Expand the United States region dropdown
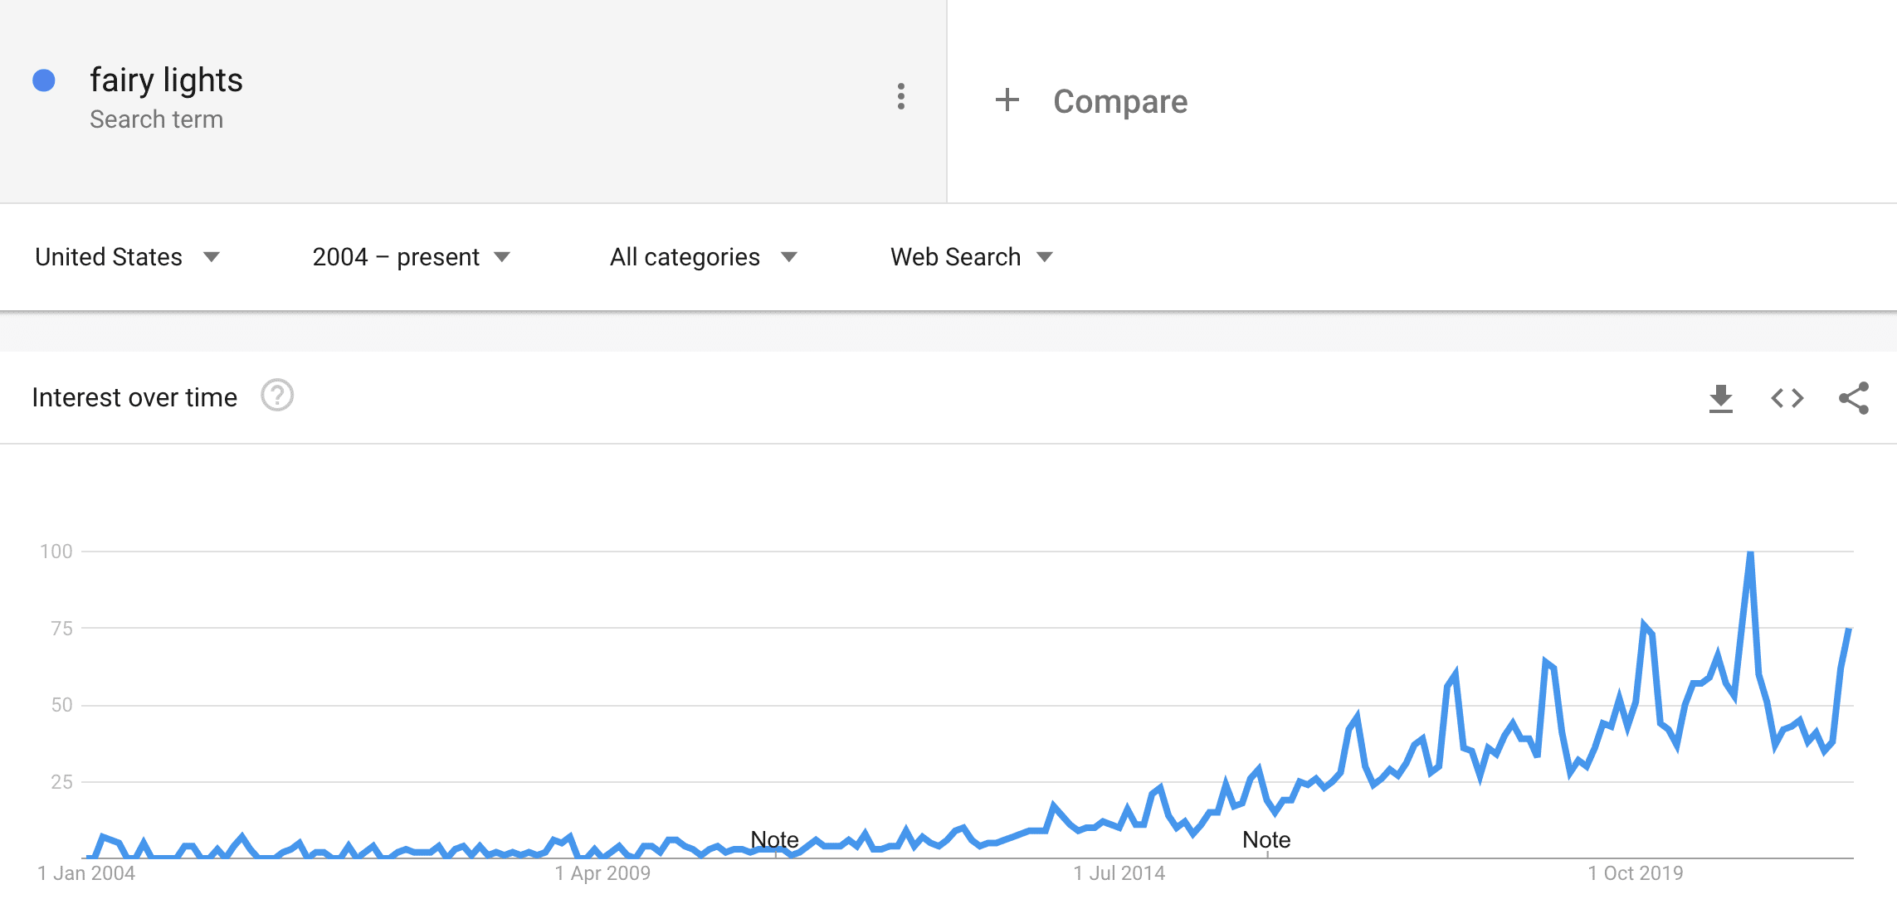1897x904 pixels. pyautogui.click(x=127, y=257)
